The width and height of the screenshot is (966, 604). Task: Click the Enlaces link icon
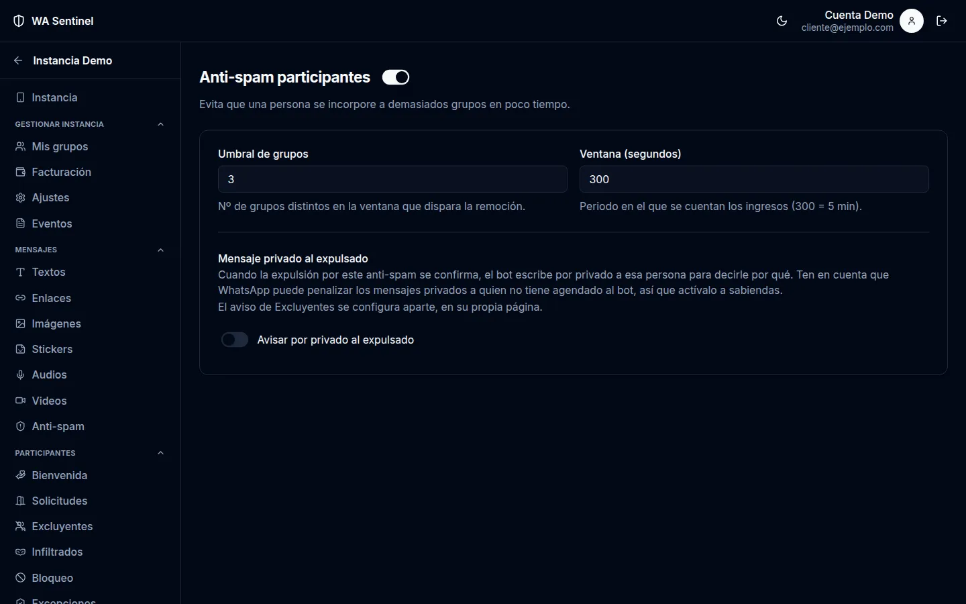point(20,298)
